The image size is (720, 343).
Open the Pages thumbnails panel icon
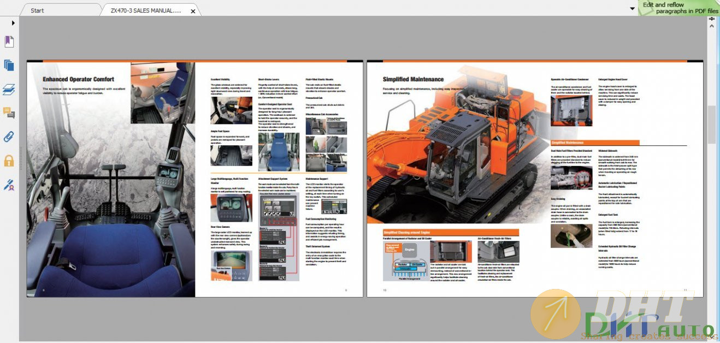point(9,66)
